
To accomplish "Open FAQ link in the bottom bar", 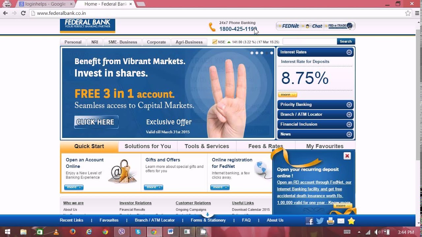I will (246, 220).
